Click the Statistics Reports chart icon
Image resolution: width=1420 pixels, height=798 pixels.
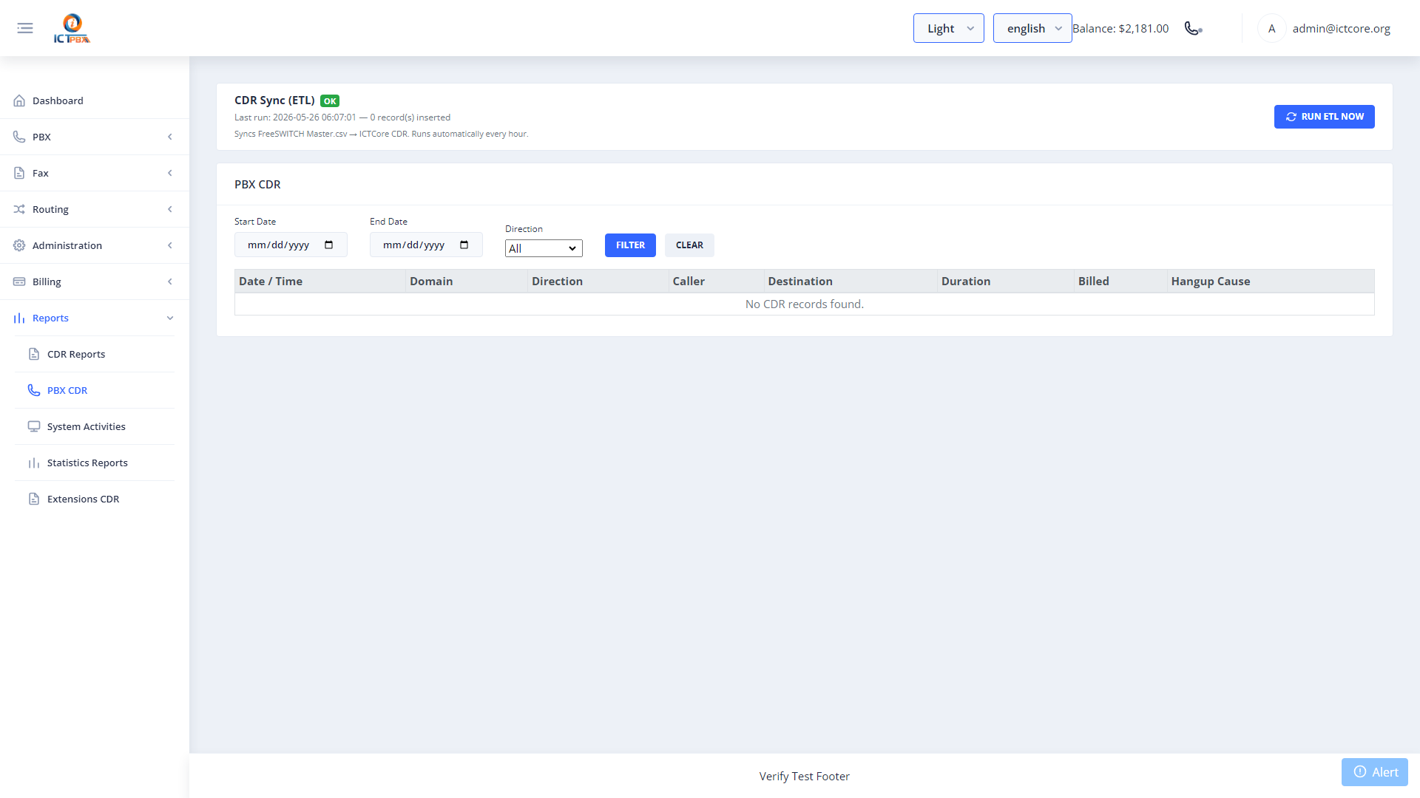pyautogui.click(x=34, y=463)
